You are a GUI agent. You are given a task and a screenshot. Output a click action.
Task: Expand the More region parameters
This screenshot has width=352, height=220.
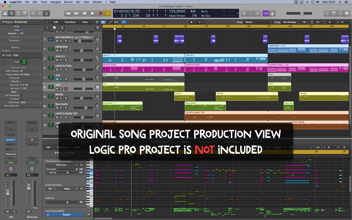(x=3, y=51)
